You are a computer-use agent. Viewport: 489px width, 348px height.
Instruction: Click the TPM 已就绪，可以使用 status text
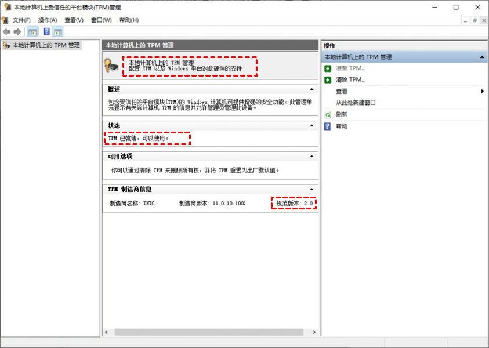click(139, 138)
